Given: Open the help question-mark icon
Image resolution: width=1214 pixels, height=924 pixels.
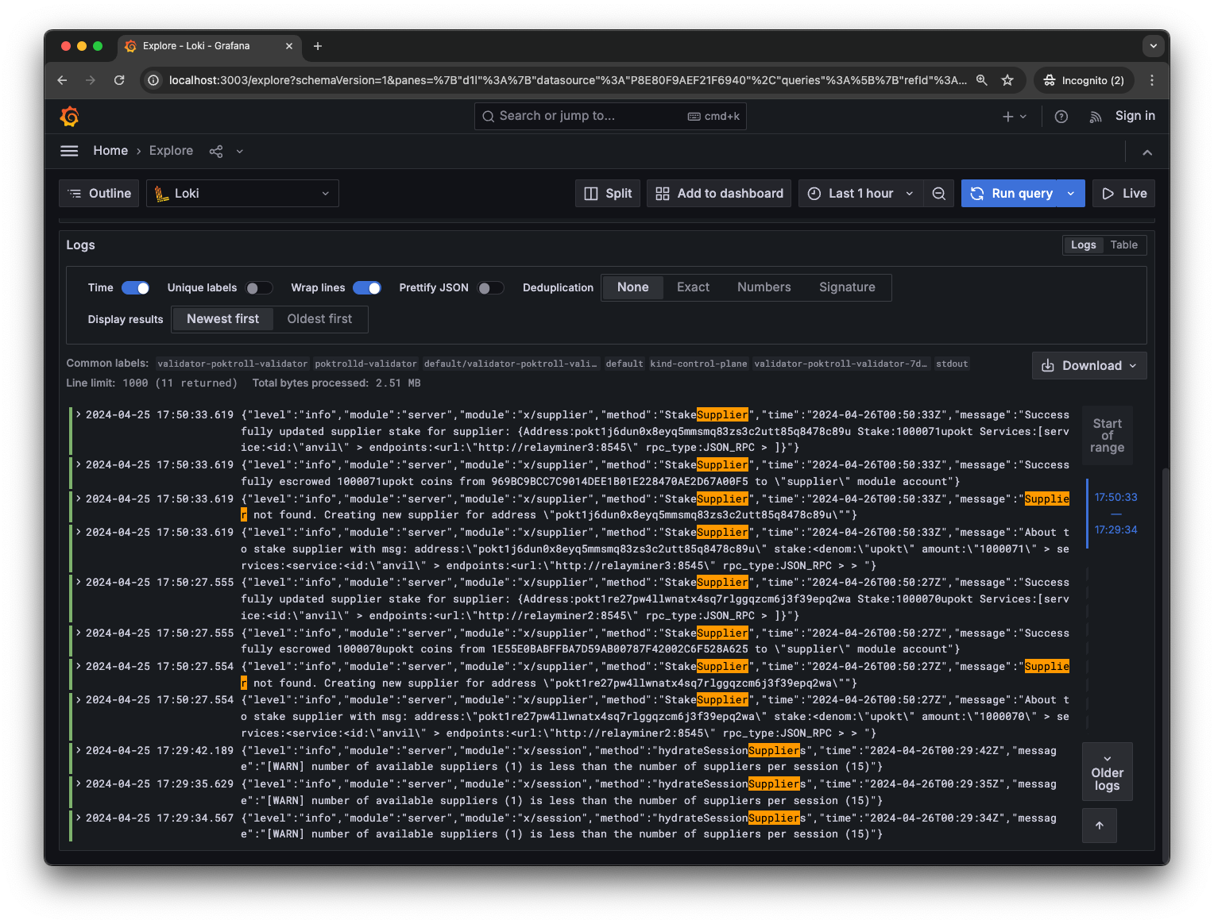Looking at the screenshot, I should (1061, 117).
